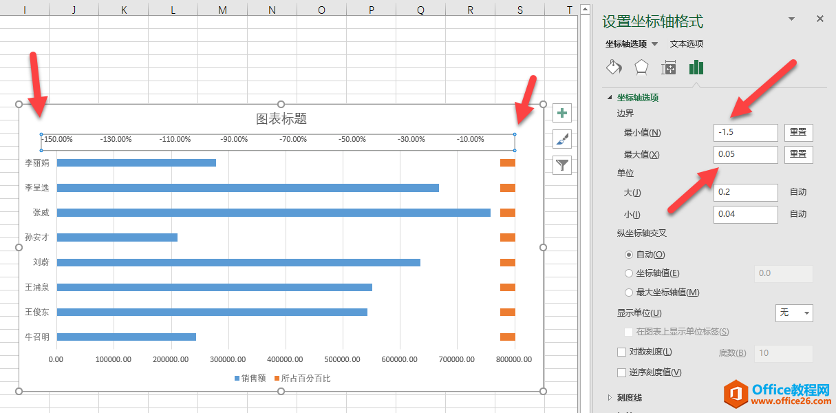The image size is (836, 413).
Task: Click the 大(J) unit input field
Action: pyautogui.click(x=746, y=192)
